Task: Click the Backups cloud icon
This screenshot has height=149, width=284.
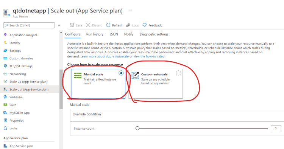Action: [5, 50]
